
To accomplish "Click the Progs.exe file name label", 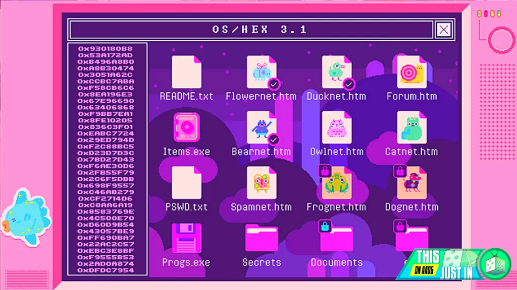I will 186,262.
